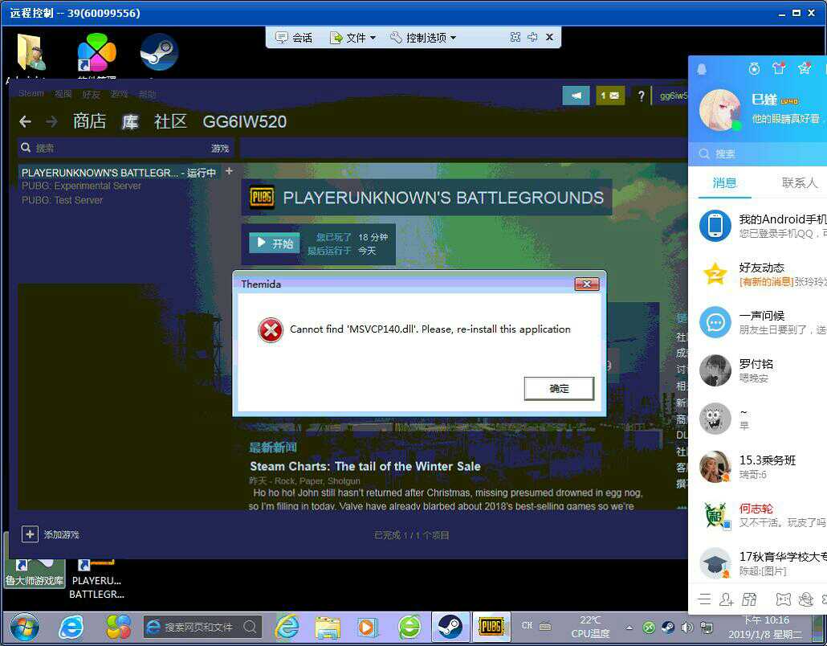Go forward using Steam forward arrow
The image size is (827, 646).
(x=51, y=122)
